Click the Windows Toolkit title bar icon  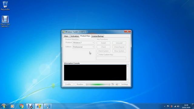tap(64, 32)
